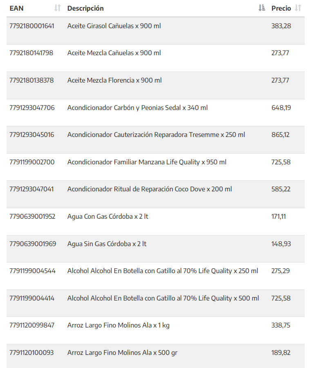Select Arroz Largo Fino Molinos 1 kg
310x368 pixels.
[x=118, y=325]
